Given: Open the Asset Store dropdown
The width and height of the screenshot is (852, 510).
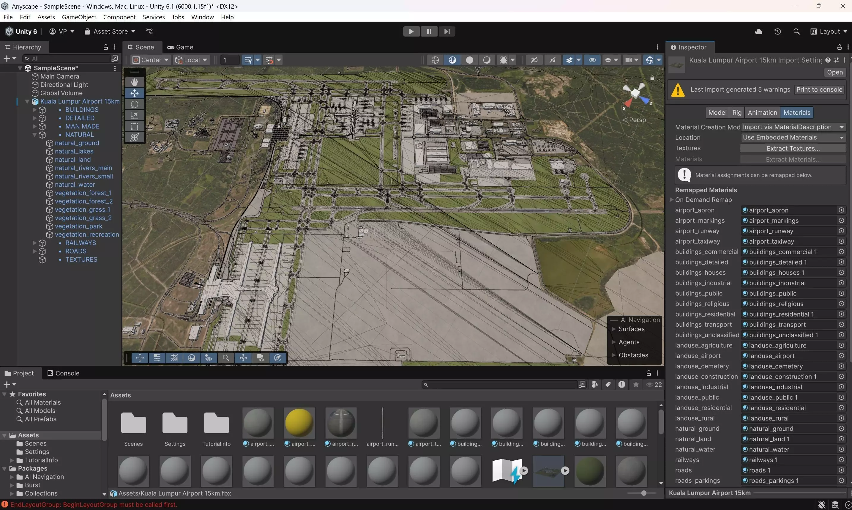Looking at the screenshot, I should point(110,32).
